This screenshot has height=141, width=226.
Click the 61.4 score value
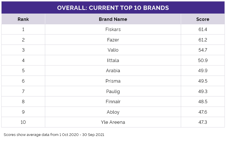coord(203,29)
